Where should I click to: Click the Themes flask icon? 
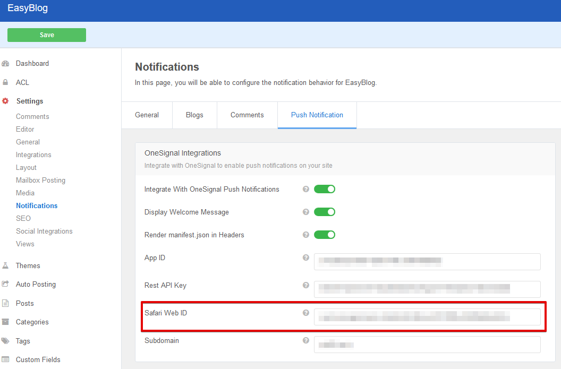coord(5,265)
